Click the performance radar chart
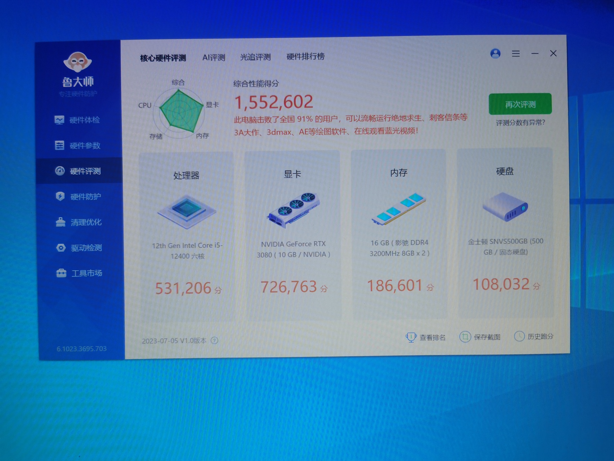614x461 pixels. point(179,111)
